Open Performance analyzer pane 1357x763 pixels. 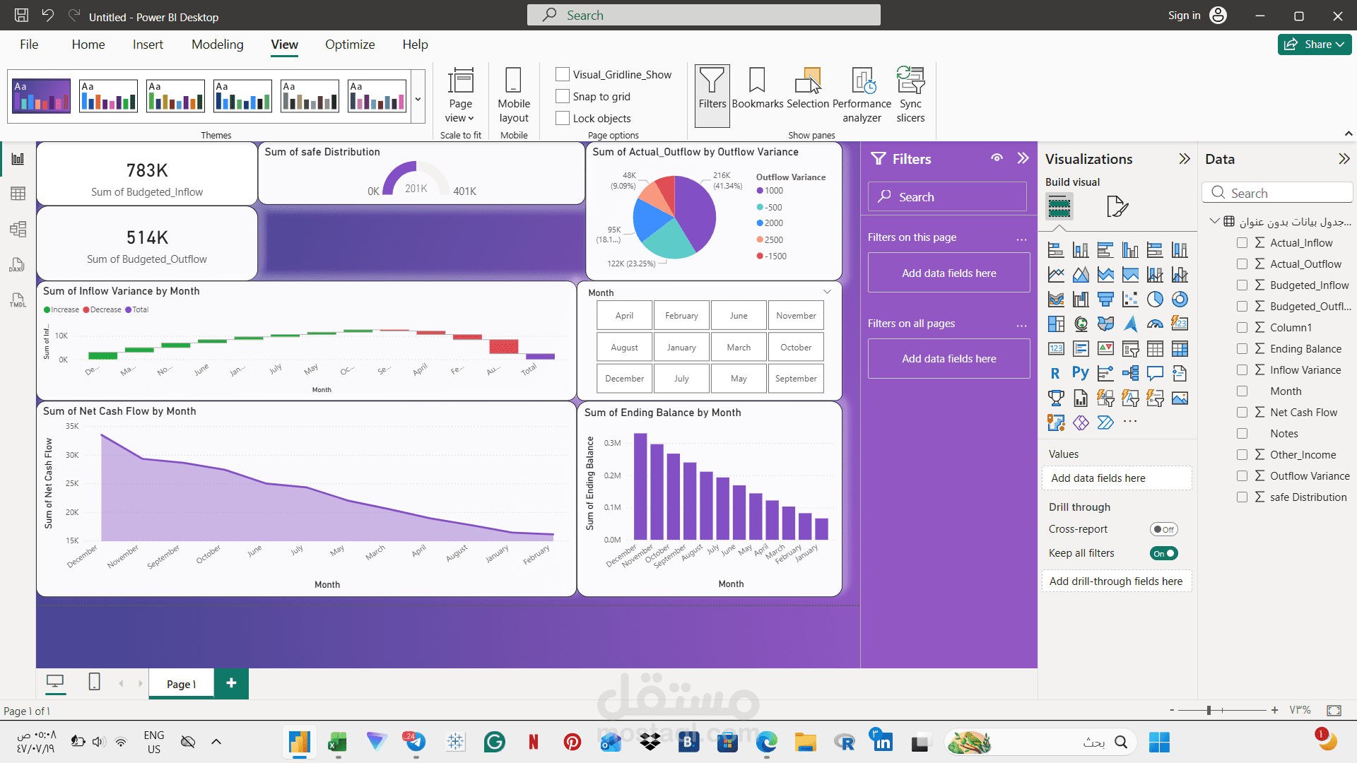[862, 96]
